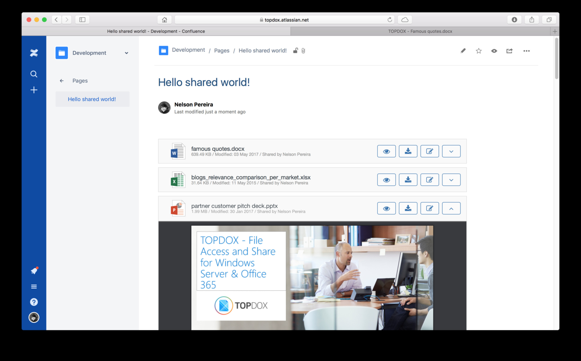Edit the page with the pencil icon

[x=463, y=51]
